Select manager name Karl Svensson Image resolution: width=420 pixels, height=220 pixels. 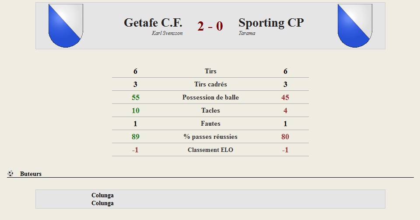coord(167,33)
